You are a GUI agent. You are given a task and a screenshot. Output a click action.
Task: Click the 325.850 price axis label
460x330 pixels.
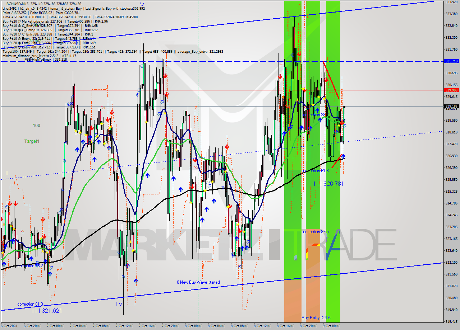click(x=451, y=179)
